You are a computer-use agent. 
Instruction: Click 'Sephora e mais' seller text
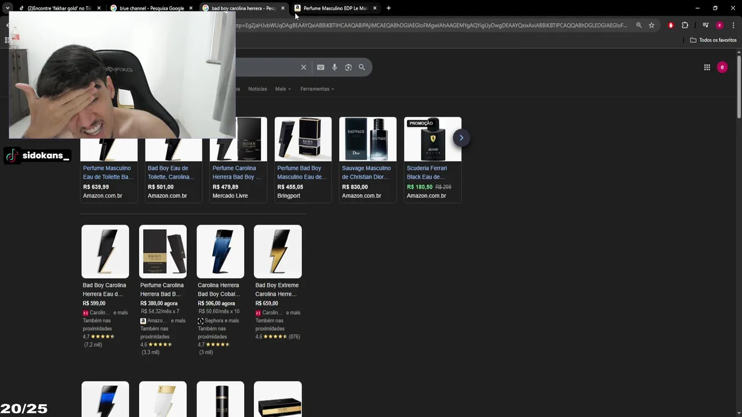(x=222, y=321)
